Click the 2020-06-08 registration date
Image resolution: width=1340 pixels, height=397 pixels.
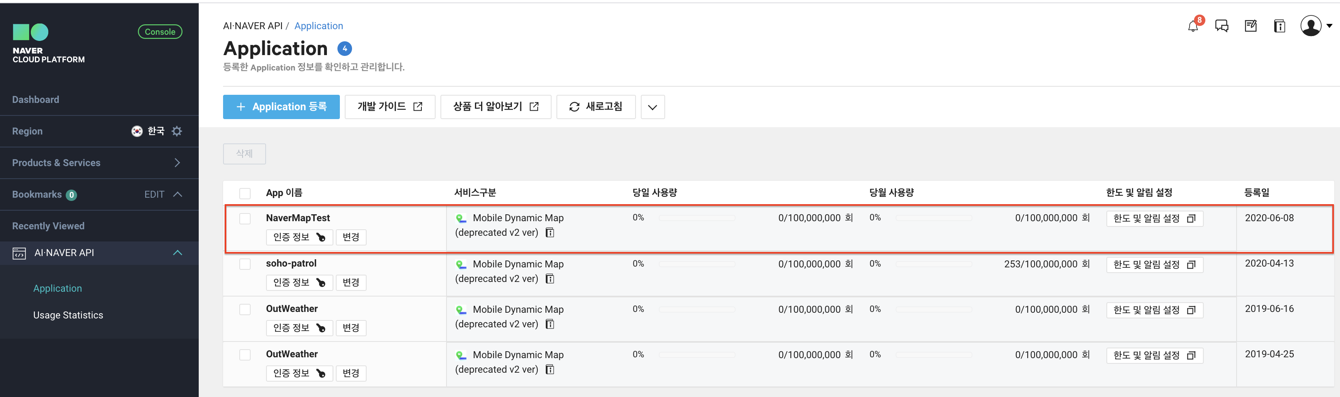(x=1269, y=218)
